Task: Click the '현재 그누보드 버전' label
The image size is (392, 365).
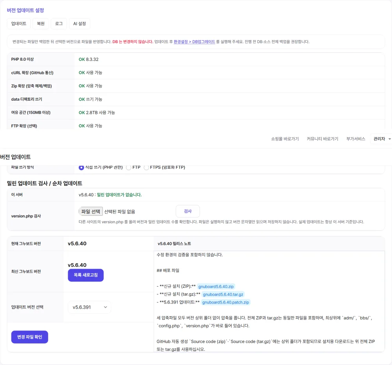Action: [26, 244]
